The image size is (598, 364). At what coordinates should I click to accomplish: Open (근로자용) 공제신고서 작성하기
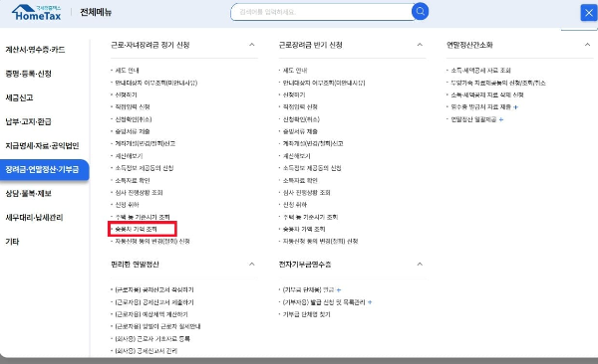(x=154, y=289)
